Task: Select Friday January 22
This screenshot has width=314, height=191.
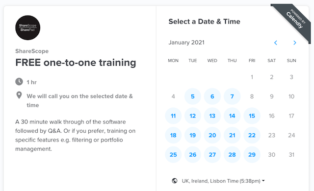Action: [x=252, y=135]
